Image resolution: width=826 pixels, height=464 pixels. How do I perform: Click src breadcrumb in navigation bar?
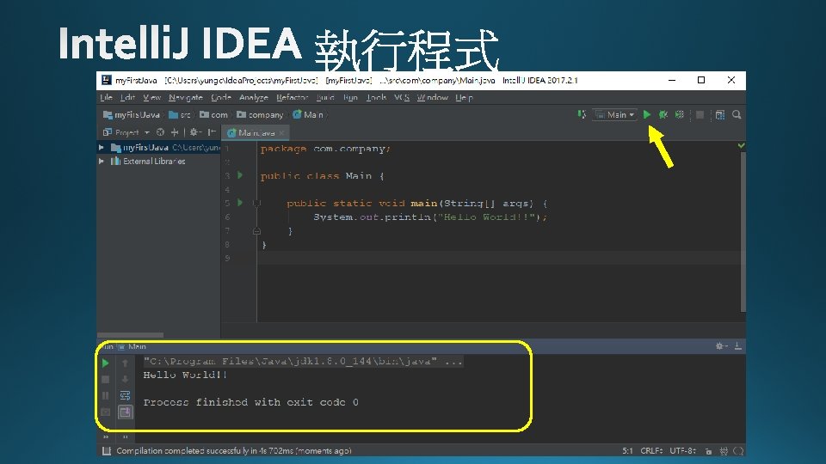180,114
